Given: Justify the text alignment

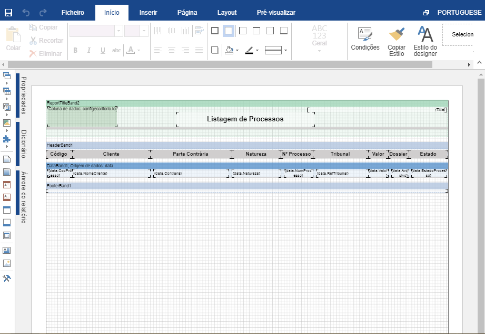Looking at the screenshot, I should pos(199,50).
